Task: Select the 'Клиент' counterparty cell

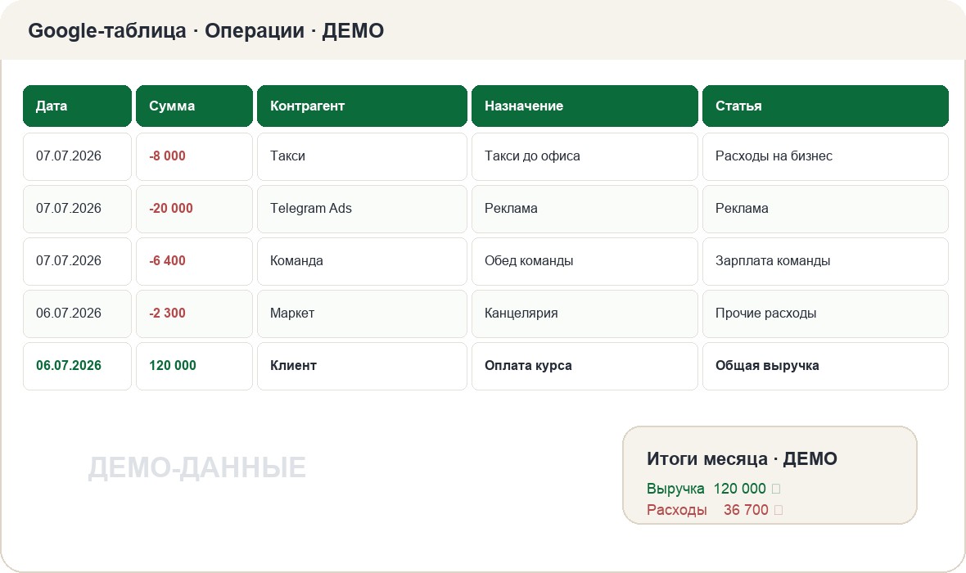Action: click(362, 366)
